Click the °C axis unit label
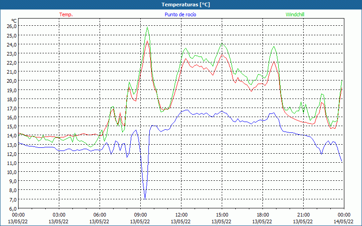The width and height of the screenshot is (362, 226). [14, 21]
